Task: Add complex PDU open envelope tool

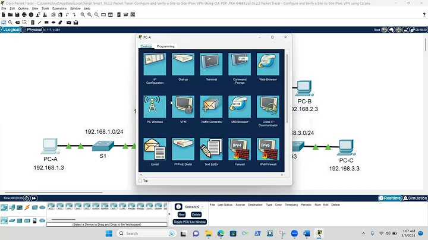Action: pyautogui.click(x=75, y=23)
